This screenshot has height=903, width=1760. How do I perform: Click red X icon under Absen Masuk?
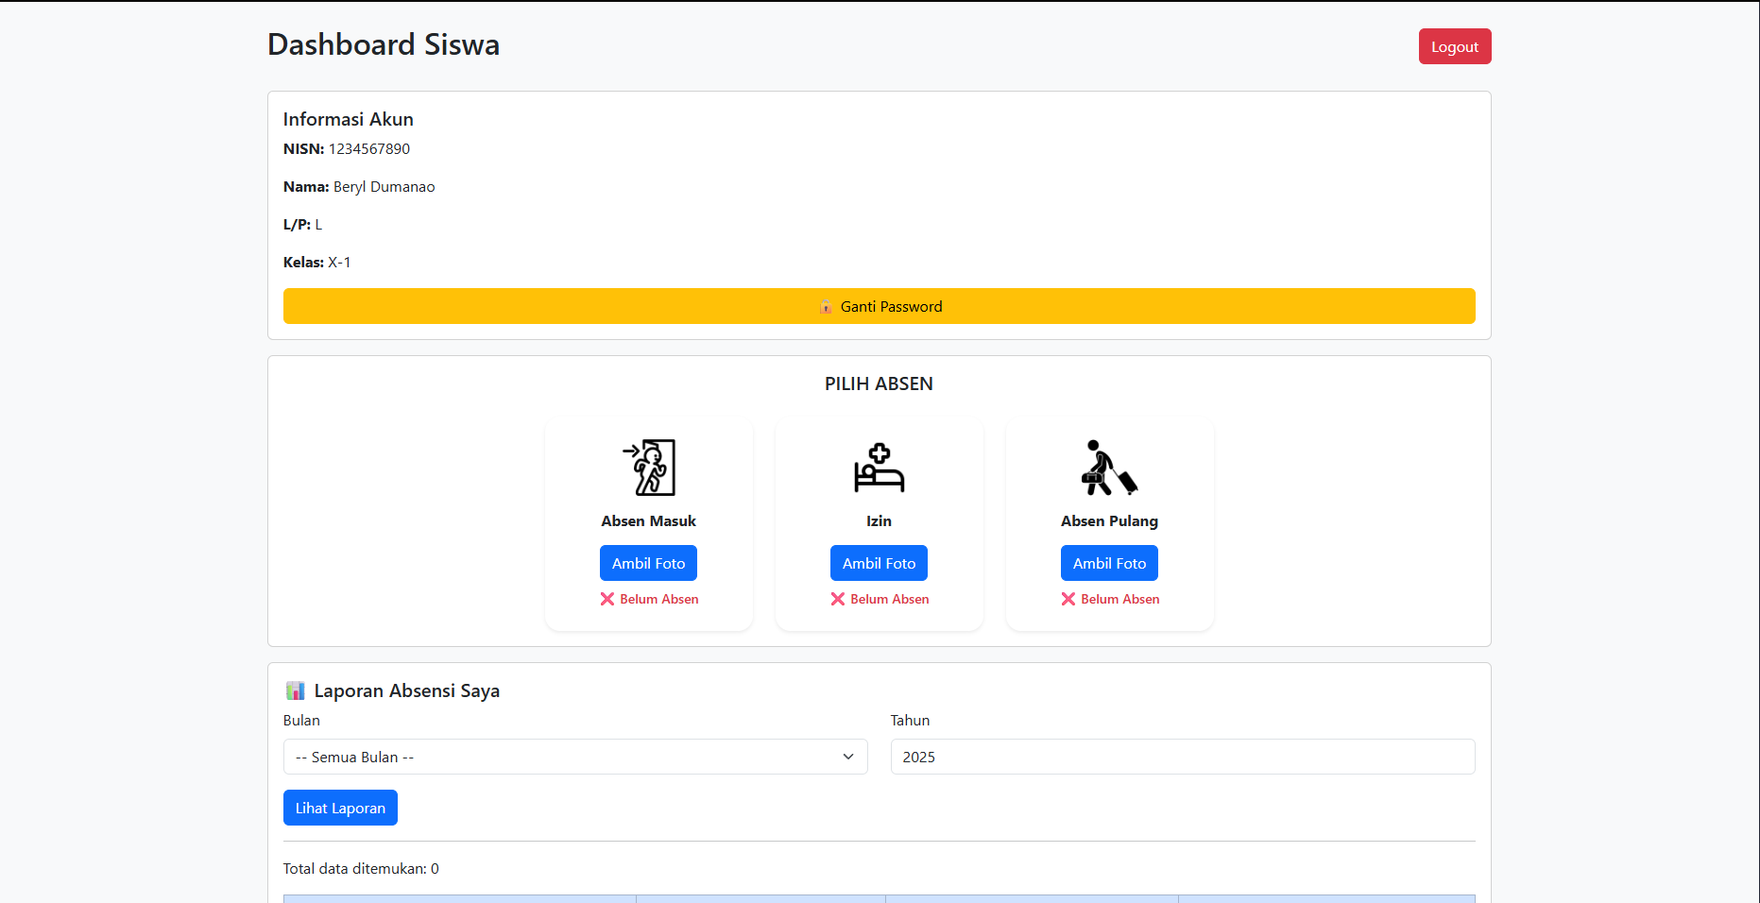[607, 599]
